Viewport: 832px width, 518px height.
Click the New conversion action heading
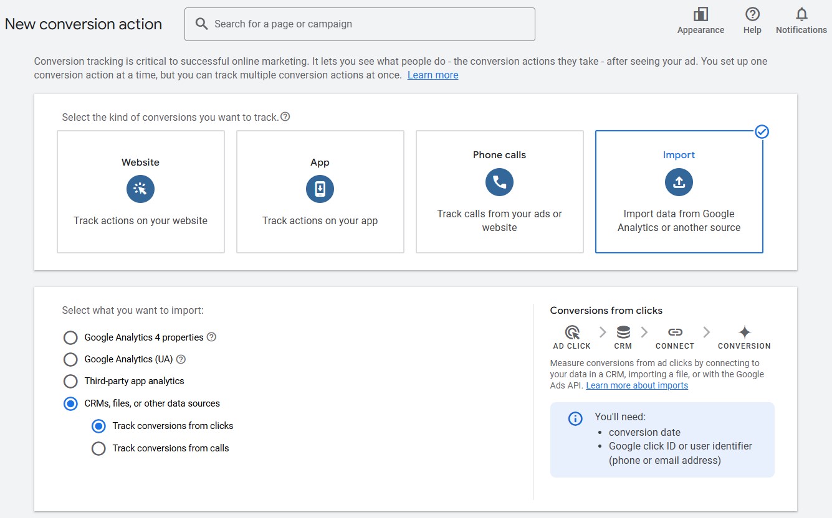click(84, 24)
